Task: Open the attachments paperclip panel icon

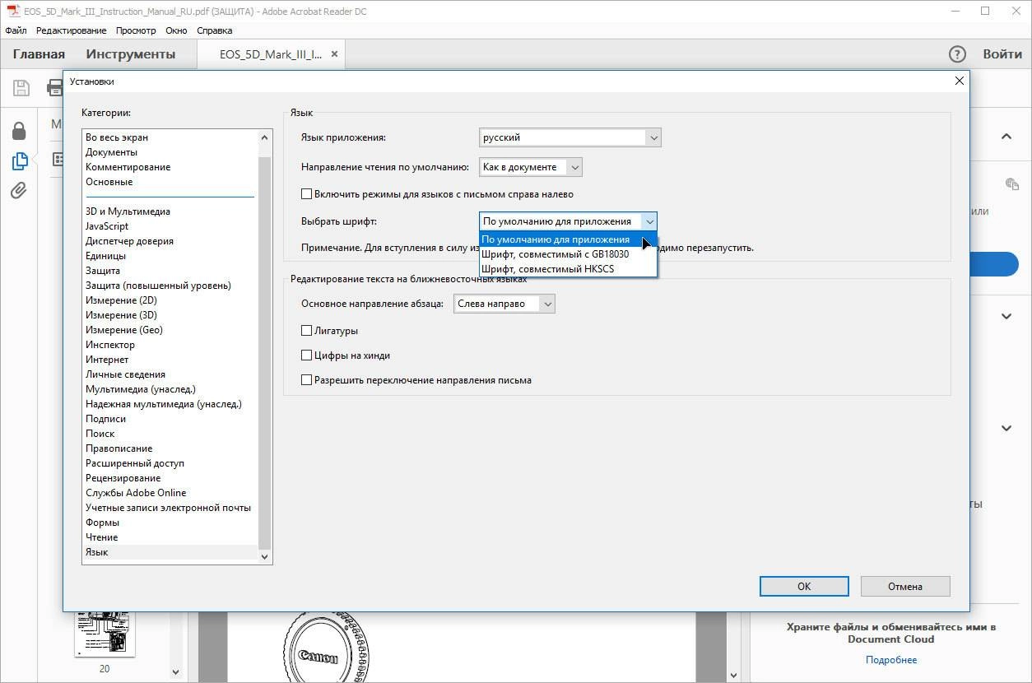Action: pyautogui.click(x=19, y=190)
